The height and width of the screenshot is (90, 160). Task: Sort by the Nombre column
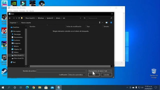tap(32, 26)
